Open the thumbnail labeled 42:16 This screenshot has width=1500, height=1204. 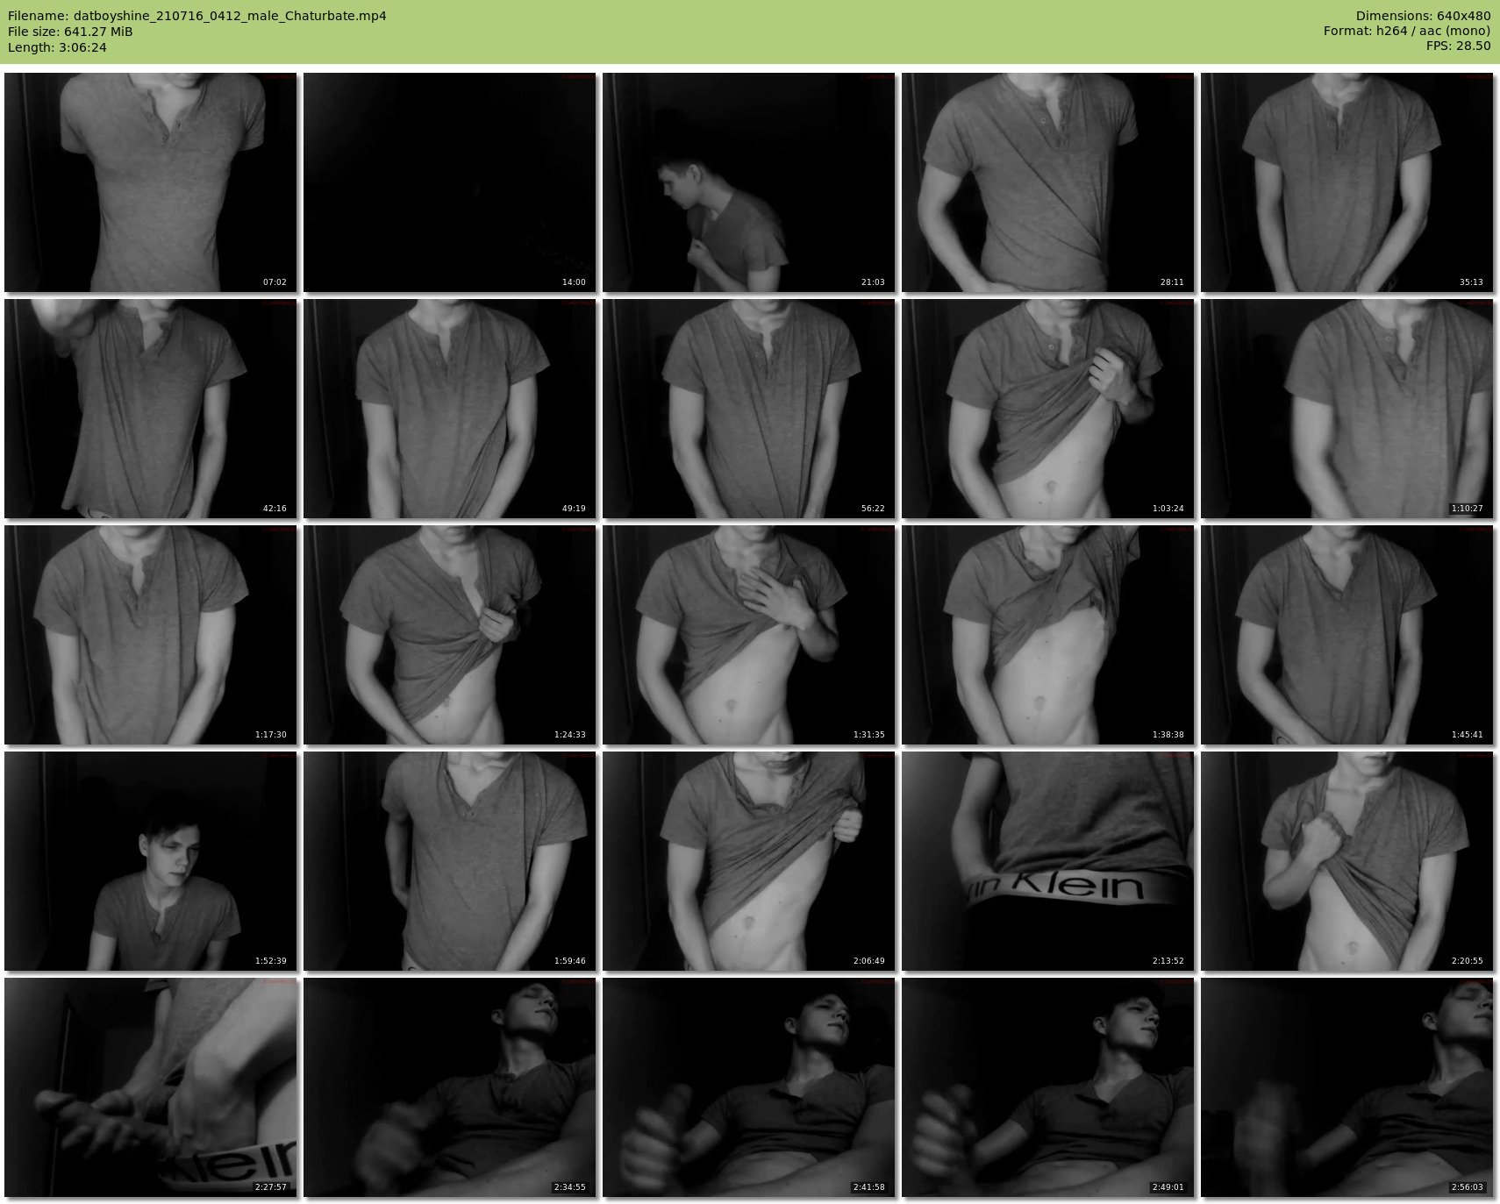click(151, 409)
